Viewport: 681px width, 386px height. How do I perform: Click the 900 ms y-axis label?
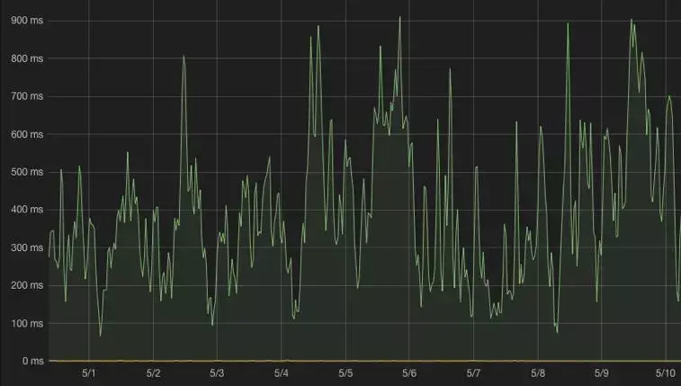[x=27, y=21]
